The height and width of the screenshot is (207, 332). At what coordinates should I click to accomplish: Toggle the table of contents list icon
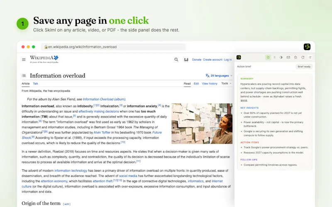pos(24,76)
